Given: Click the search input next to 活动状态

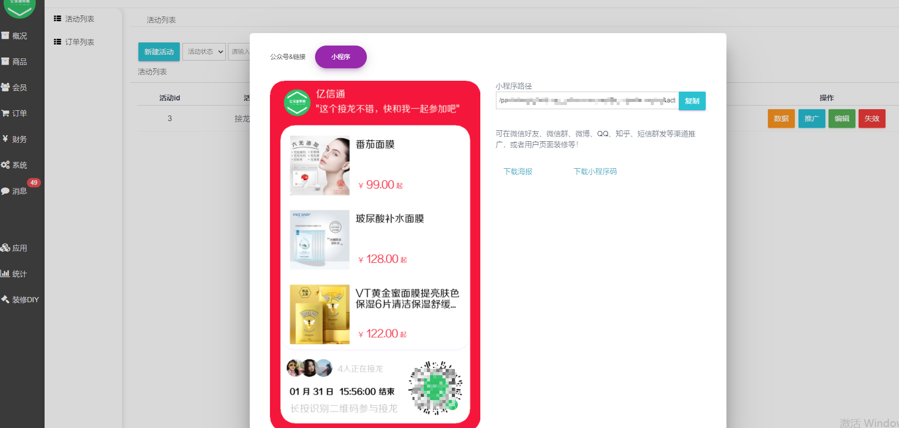Looking at the screenshot, I should (239, 52).
